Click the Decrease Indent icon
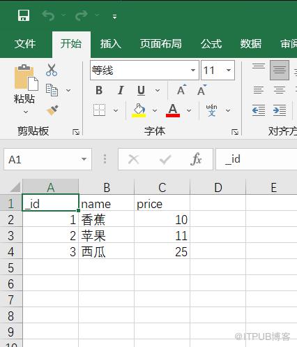This screenshot has height=347, width=297. coord(259,110)
